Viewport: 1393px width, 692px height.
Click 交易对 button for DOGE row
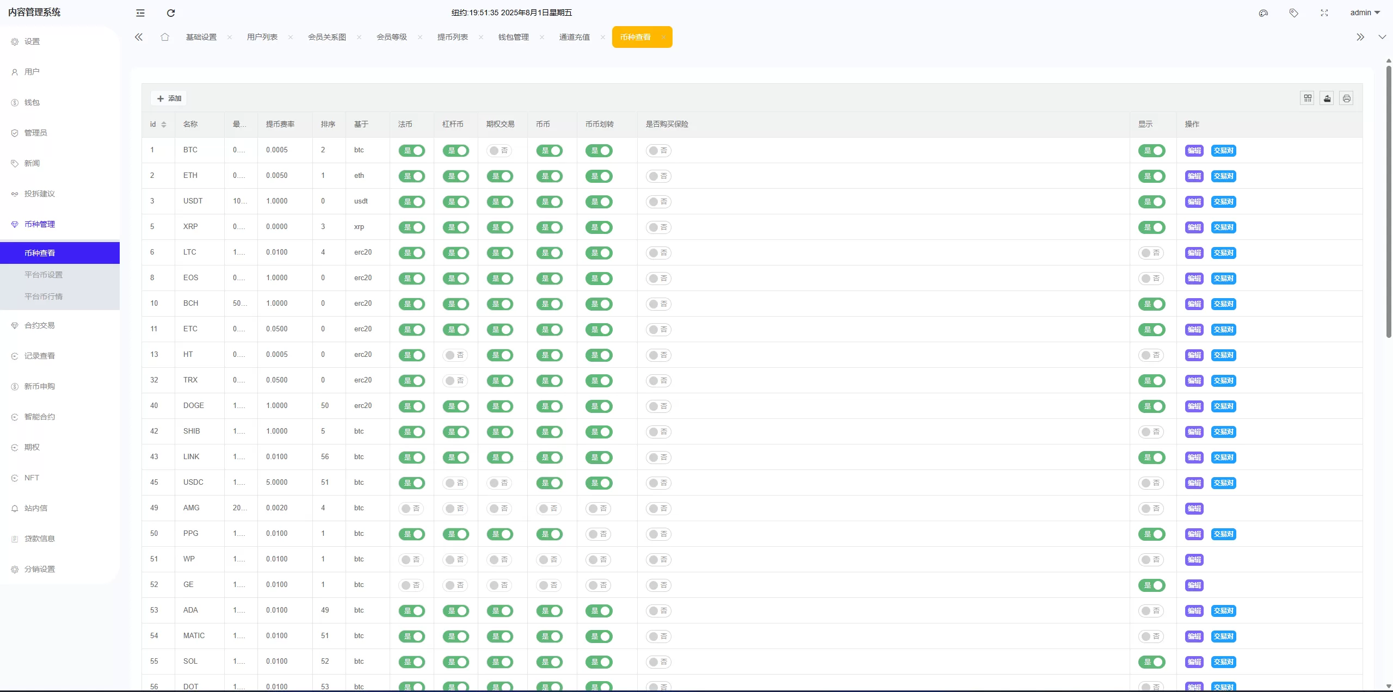pos(1223,406)
